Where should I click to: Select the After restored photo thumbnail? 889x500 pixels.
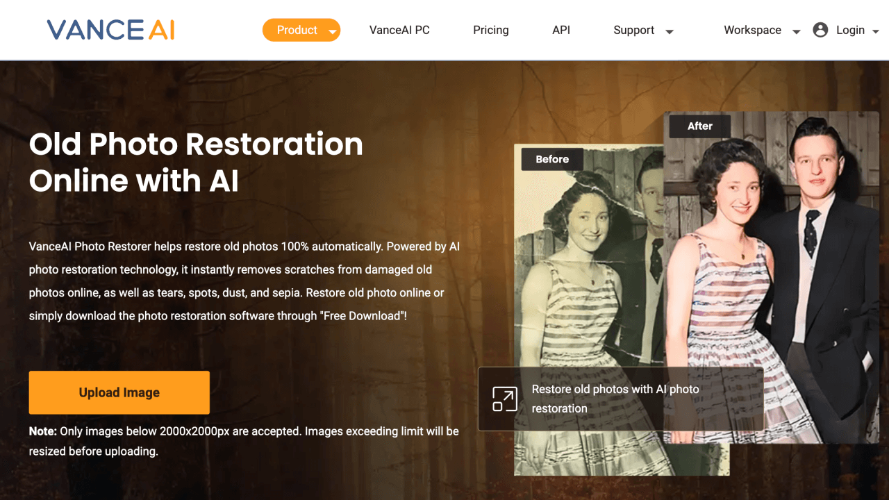(x=772, y=277)
